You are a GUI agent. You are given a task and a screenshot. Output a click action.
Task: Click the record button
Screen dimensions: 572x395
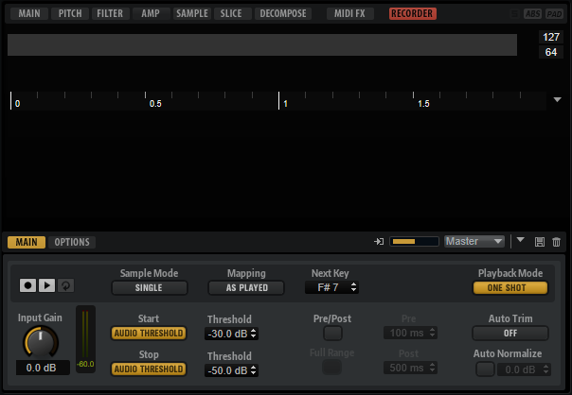(x=27, y=285)
